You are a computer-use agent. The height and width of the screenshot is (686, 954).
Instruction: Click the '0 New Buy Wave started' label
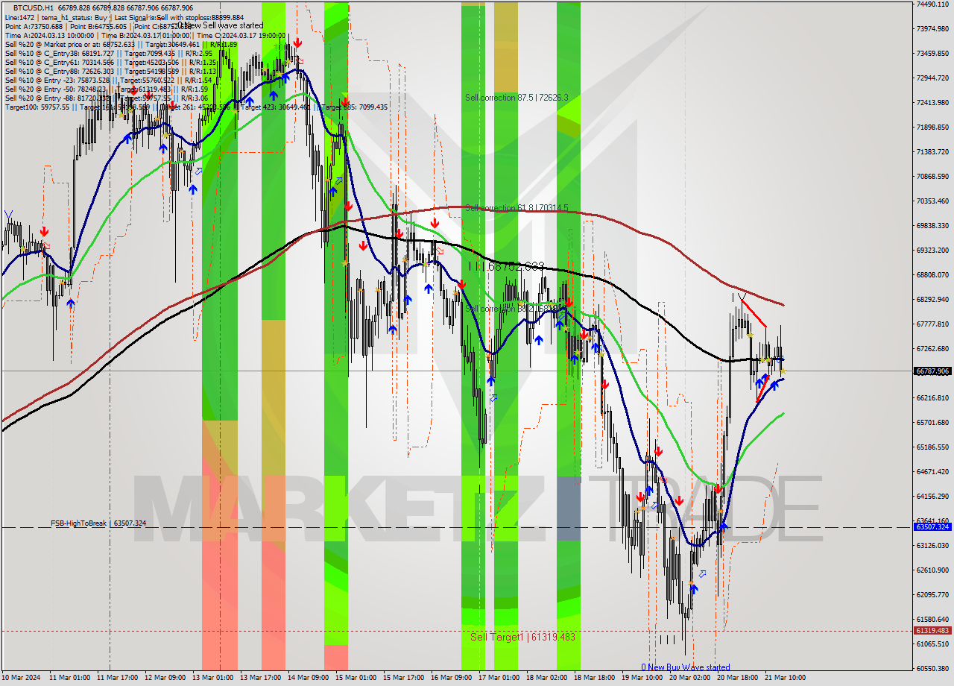click(686, 667)
